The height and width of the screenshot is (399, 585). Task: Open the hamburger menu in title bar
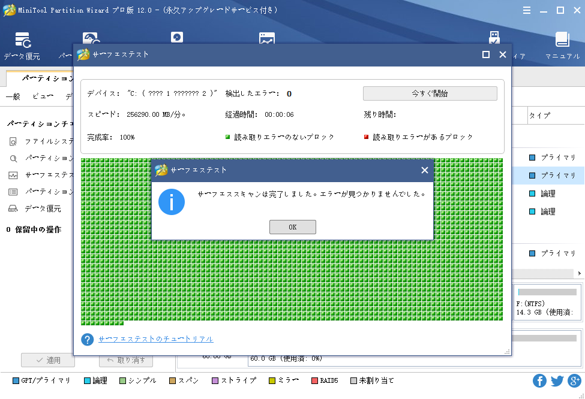[x=526, y=10]
